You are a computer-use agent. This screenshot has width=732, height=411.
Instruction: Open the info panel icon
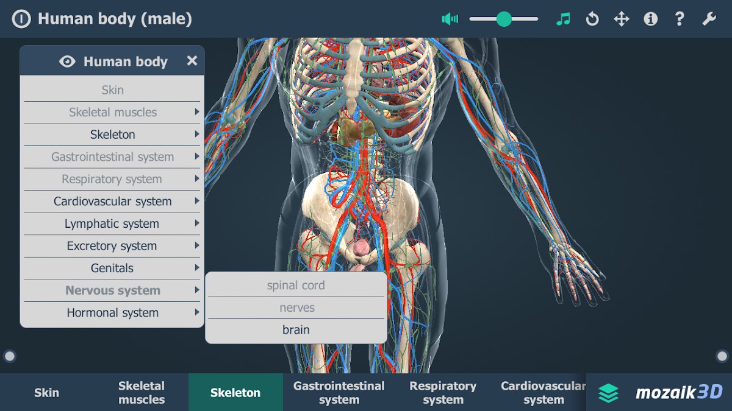[650, 19]
